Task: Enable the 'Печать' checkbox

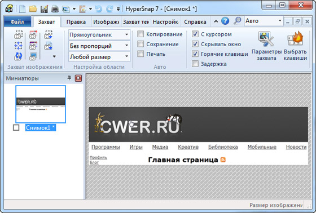Action: (x=141, y=54)
